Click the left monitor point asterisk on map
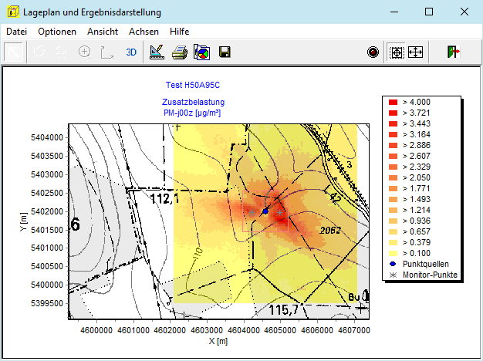 coord(252,212)
